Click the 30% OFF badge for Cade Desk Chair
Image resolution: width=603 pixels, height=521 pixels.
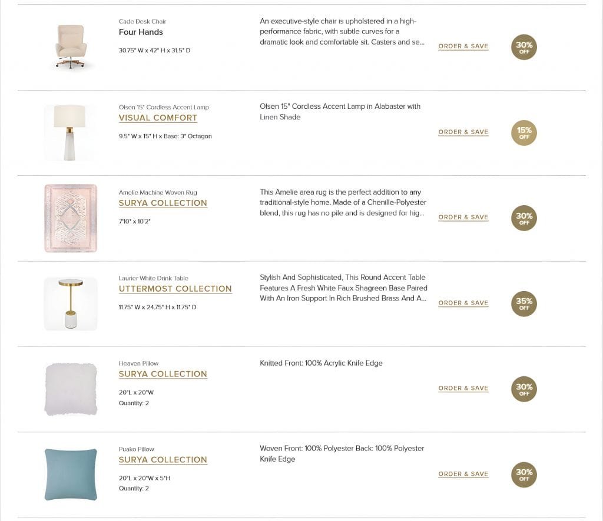tap(524, 46)
